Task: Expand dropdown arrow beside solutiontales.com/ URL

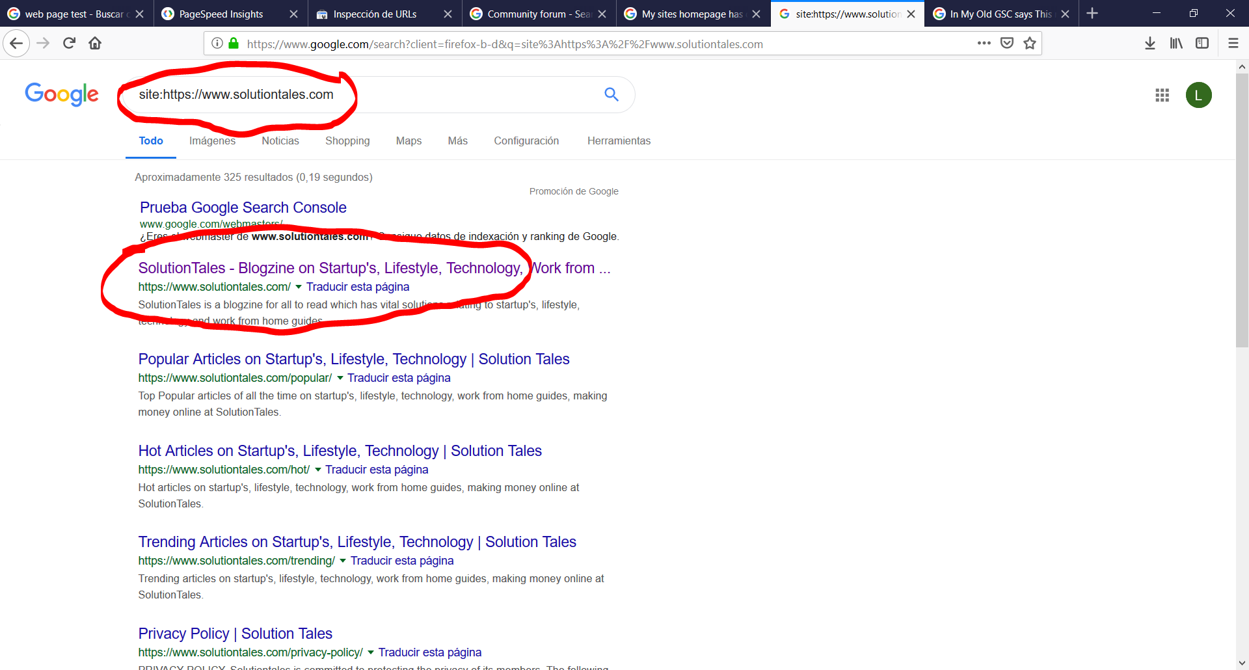Action: [x=299, y=287]
